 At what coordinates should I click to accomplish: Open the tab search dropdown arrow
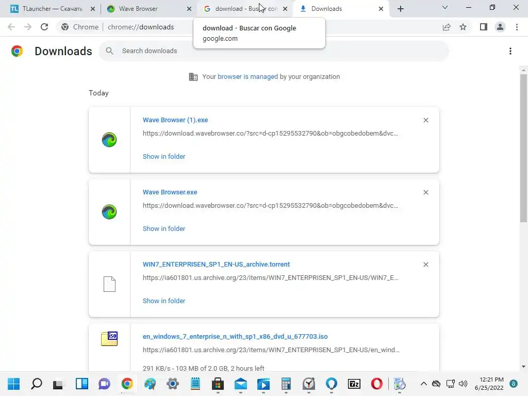445,7
